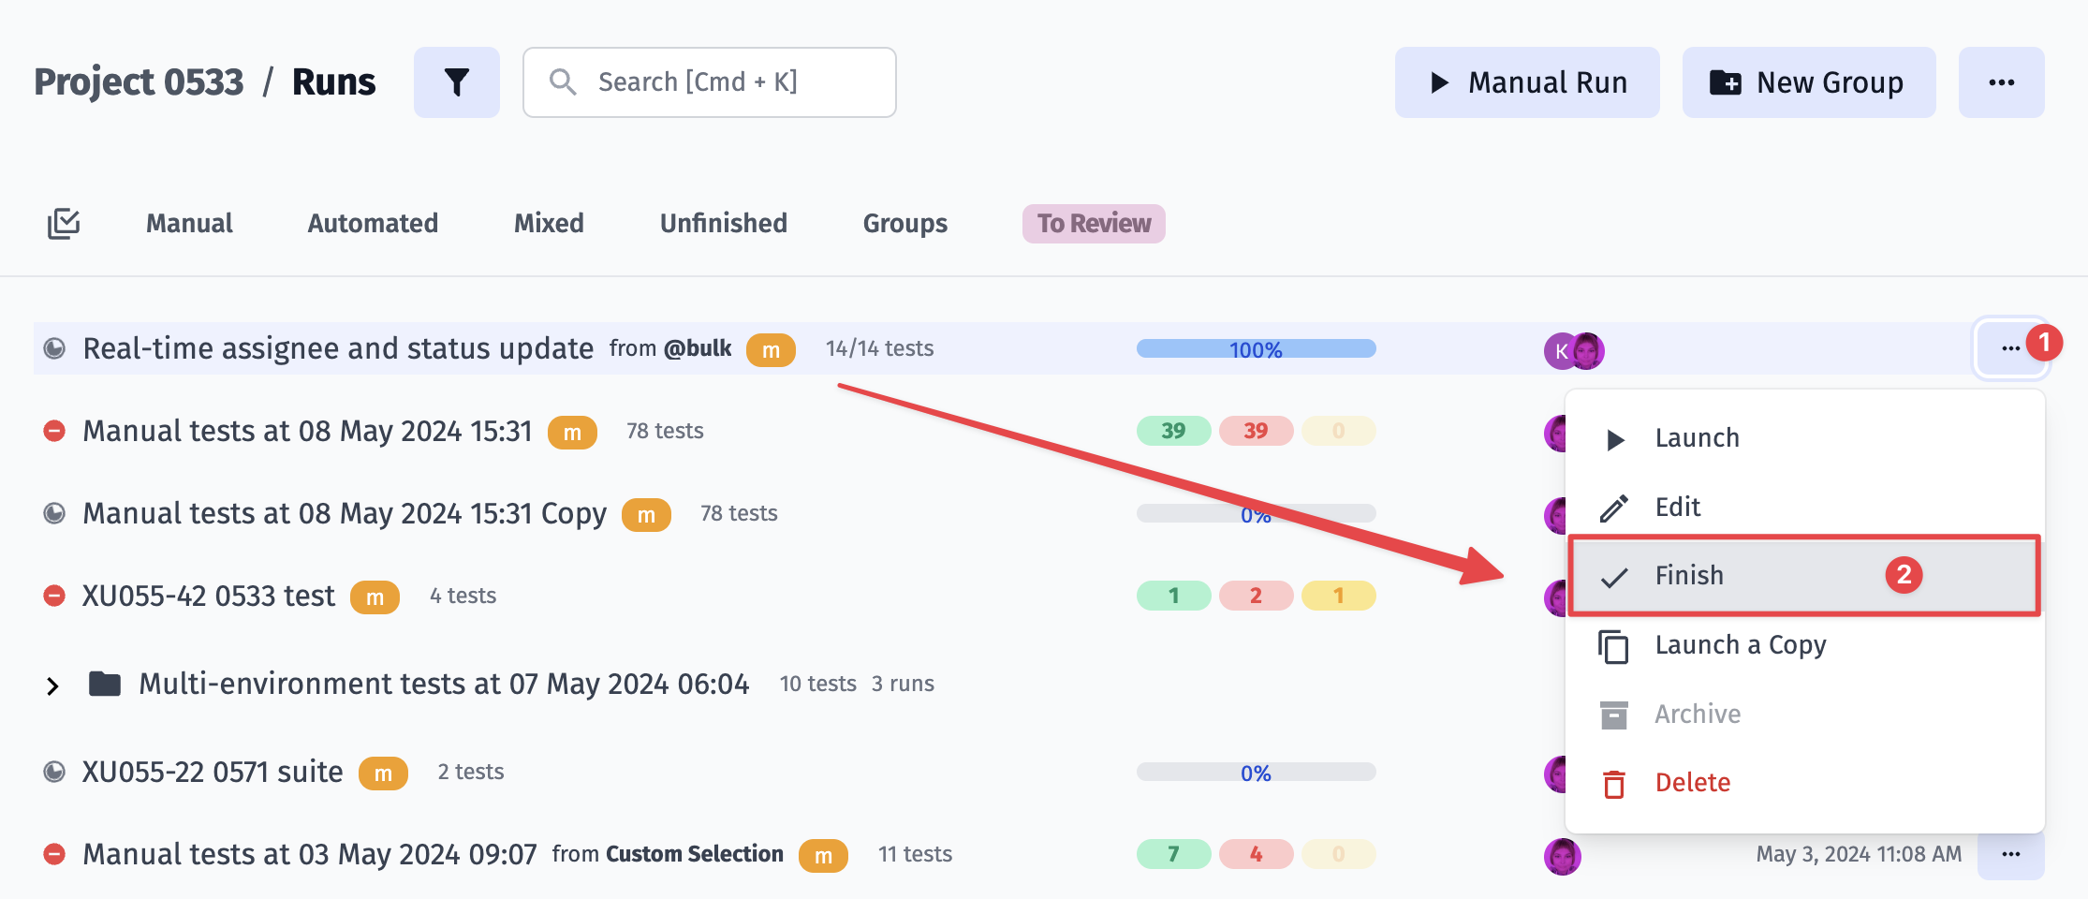This screenshot has width=2088, height=899.
Task: Click red 4 failed badge on 03 May run
Action: tap(1256, 854)
